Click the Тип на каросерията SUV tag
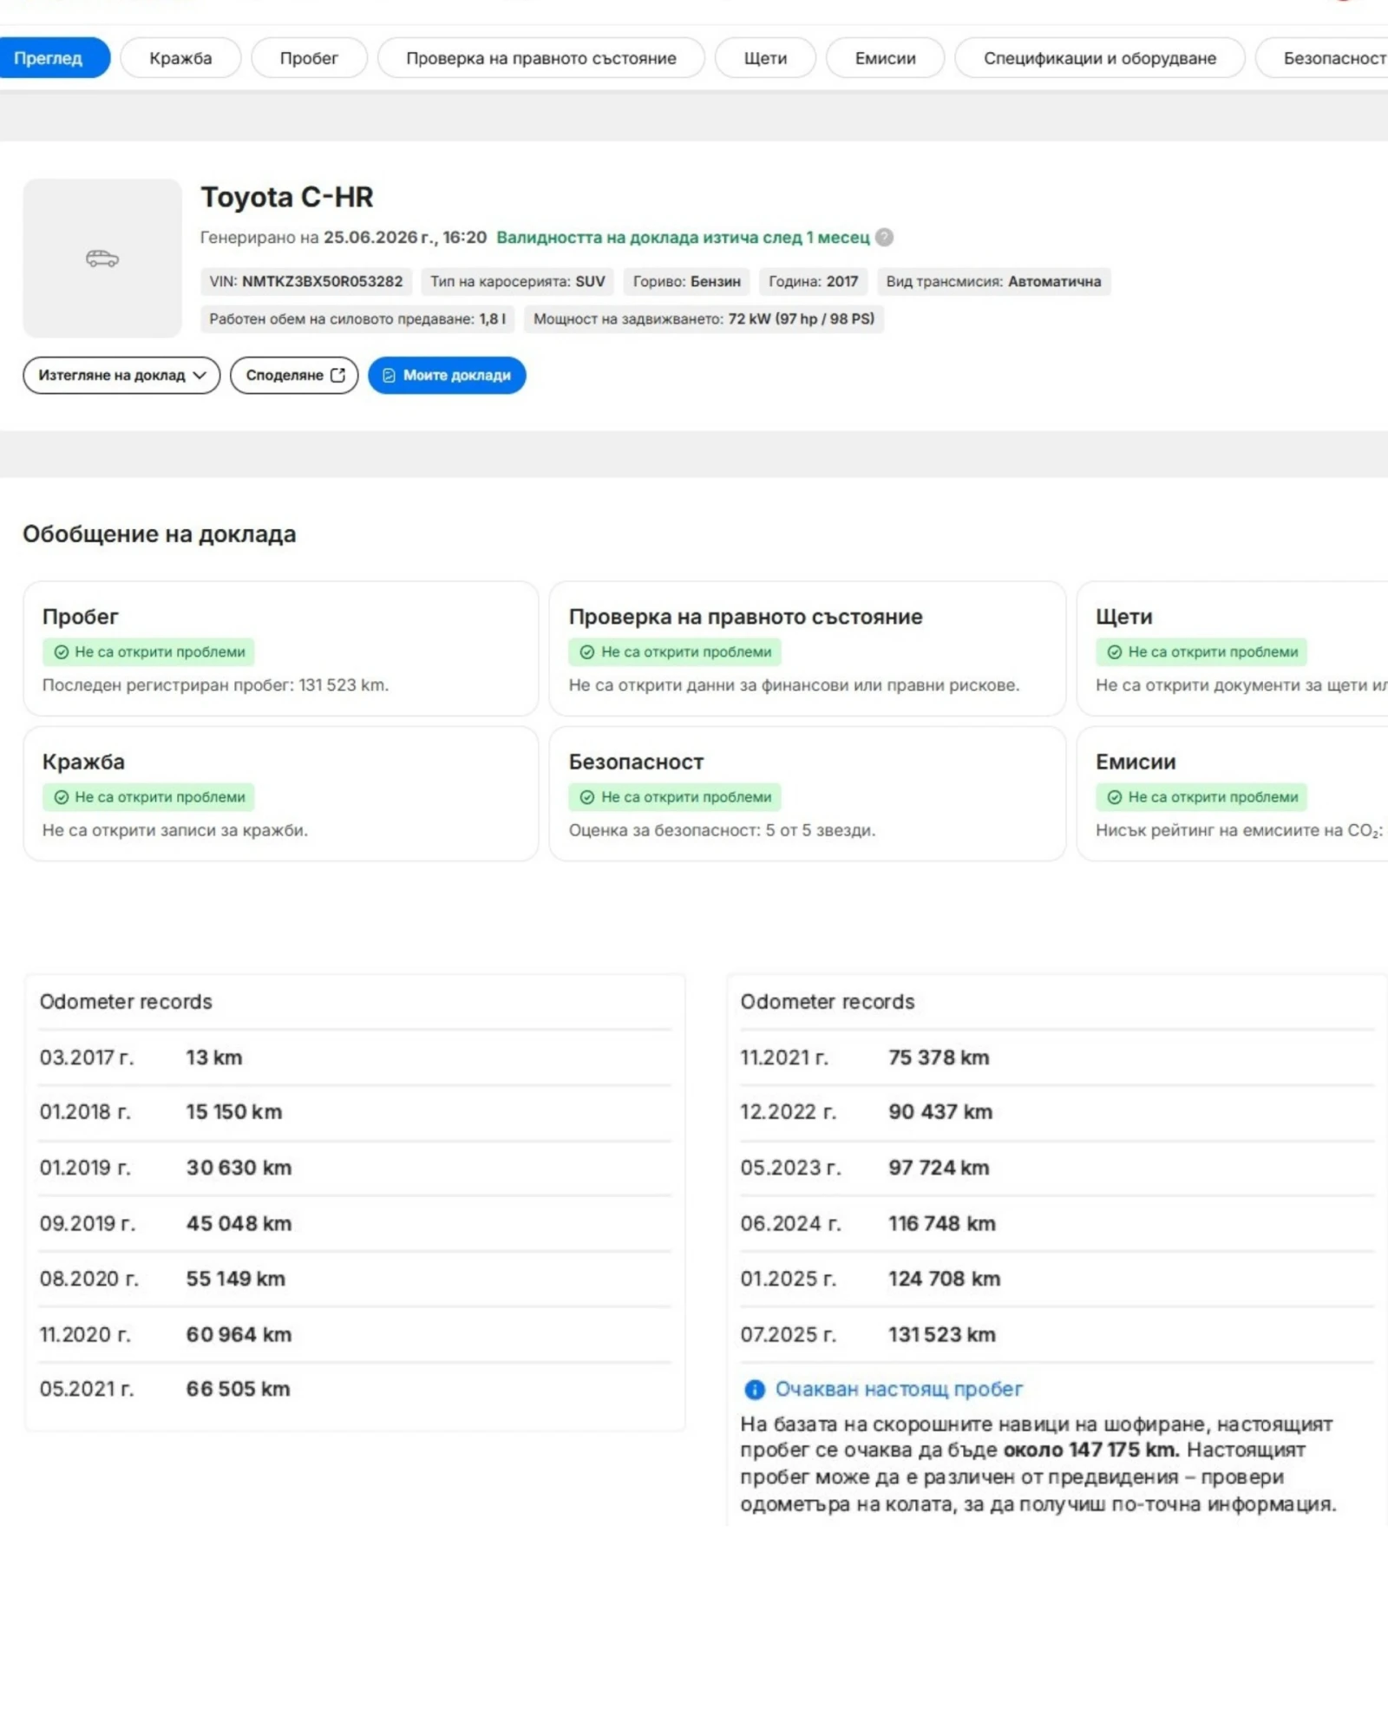This screenshot has width=1388, height=1735. point(518,281)
